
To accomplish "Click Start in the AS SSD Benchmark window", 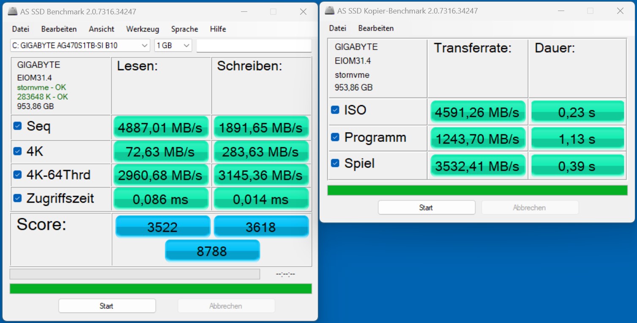I will tap(107, 306).
